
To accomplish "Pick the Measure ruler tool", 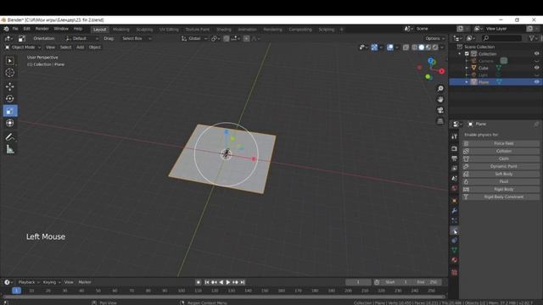I will 10,149.
